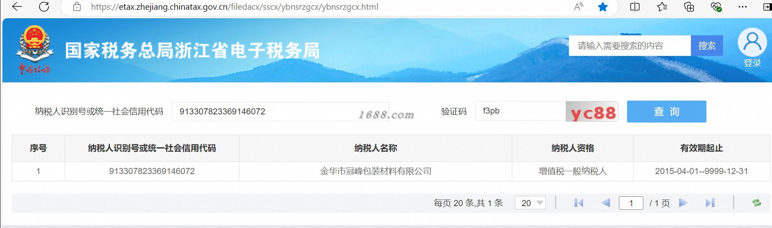Click the tax bureau emblem logo
This screenshot has height=228, width=772.
pyautogui.click(x=34, y=50)
